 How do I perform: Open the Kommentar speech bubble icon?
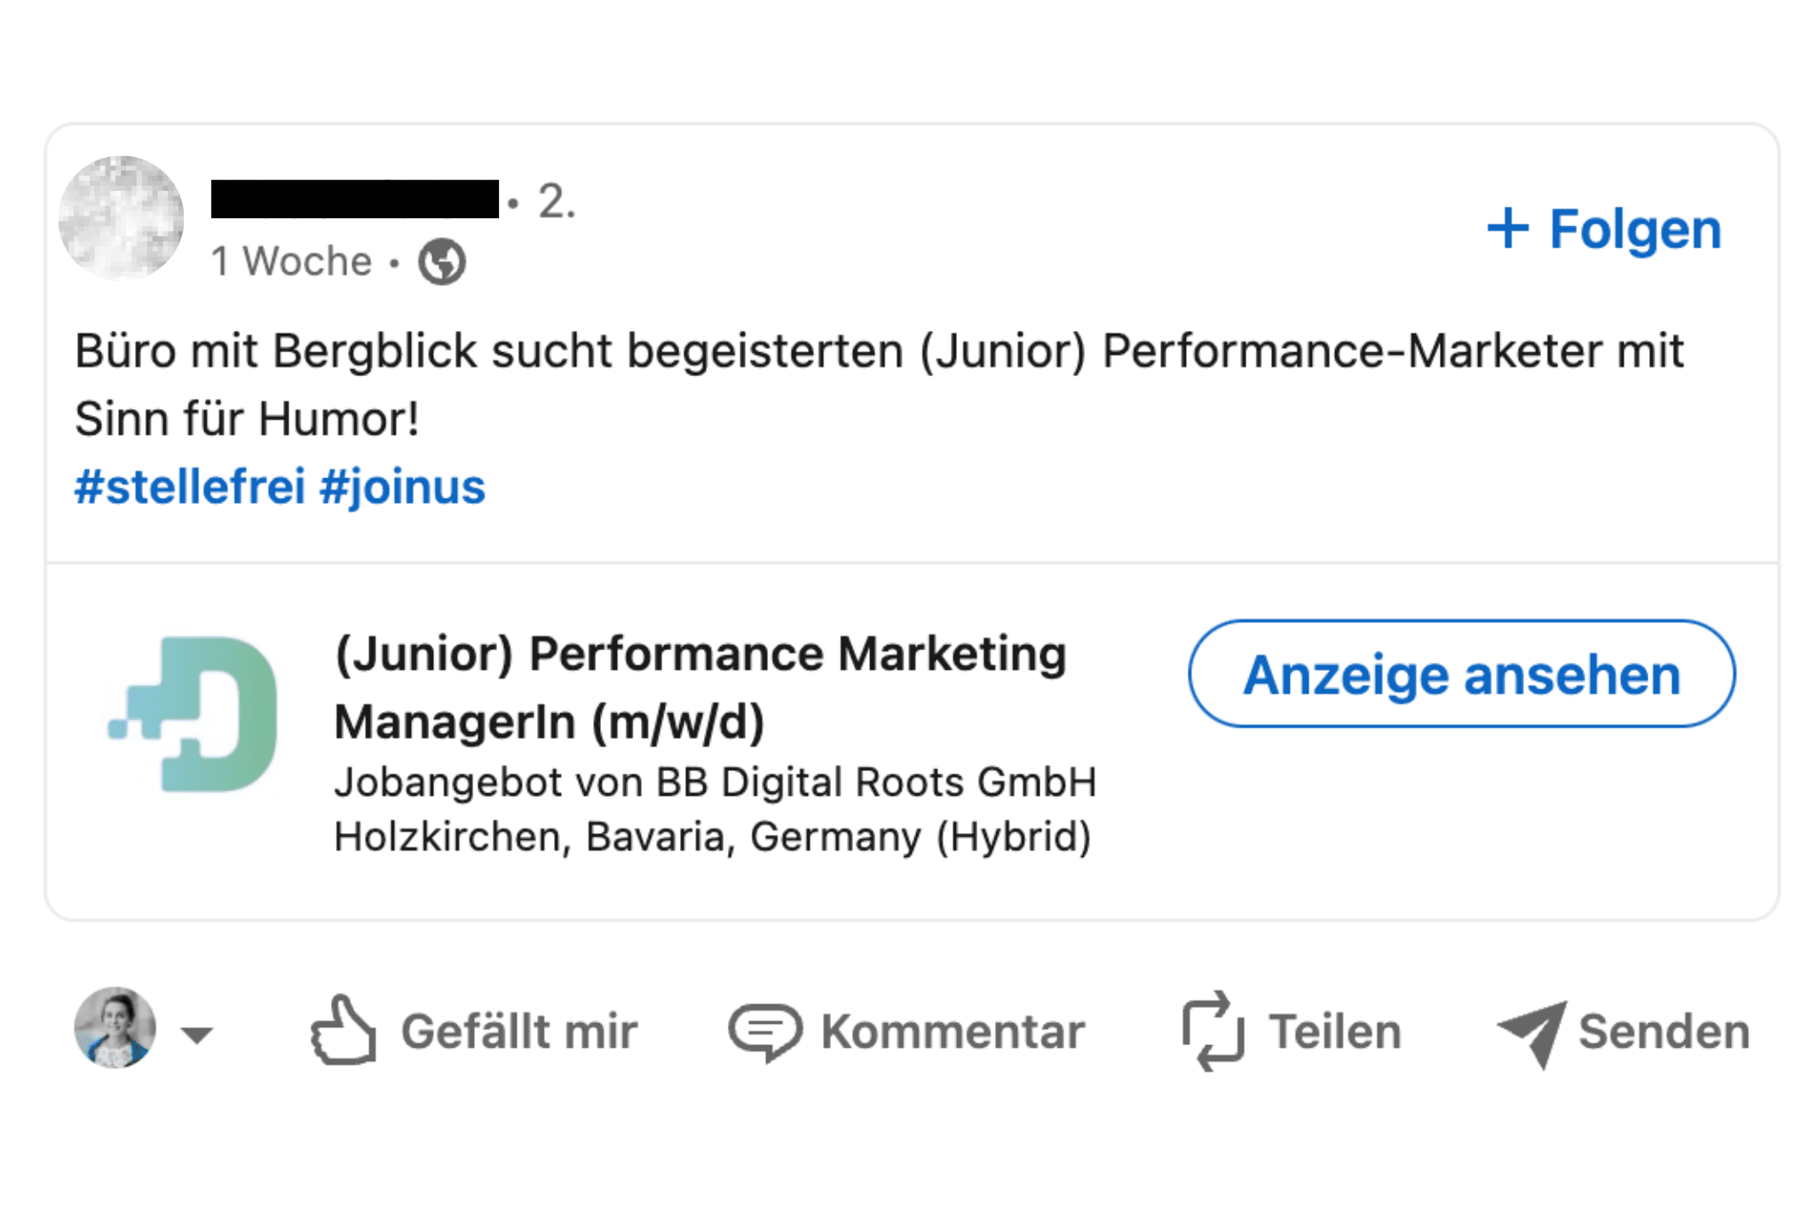click(x=765, y=1029)
